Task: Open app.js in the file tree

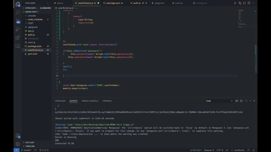Action: click(37, 31)
